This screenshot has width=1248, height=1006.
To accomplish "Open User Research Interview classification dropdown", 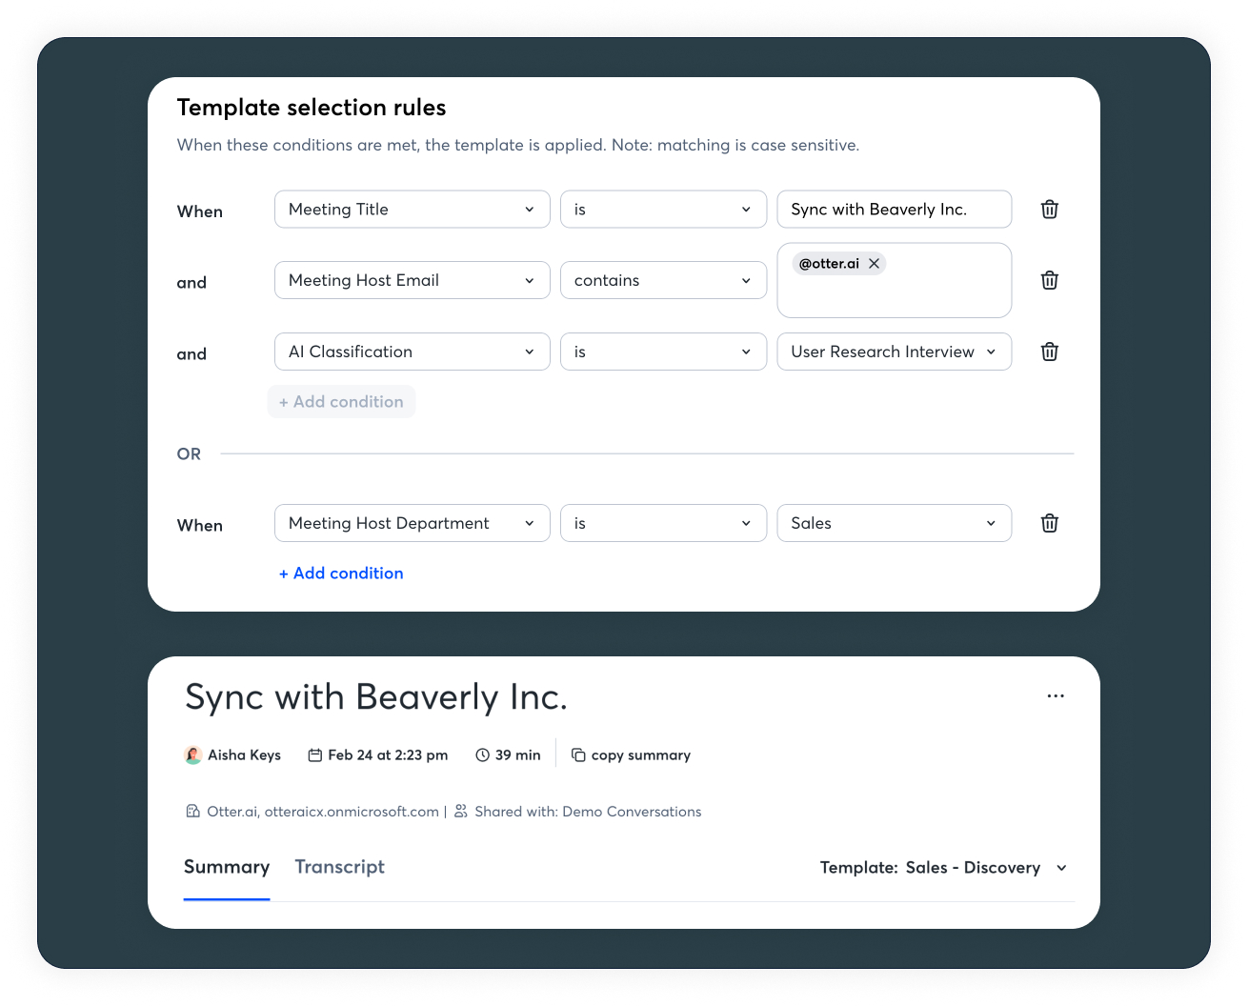I will click(x=894, y=352).
